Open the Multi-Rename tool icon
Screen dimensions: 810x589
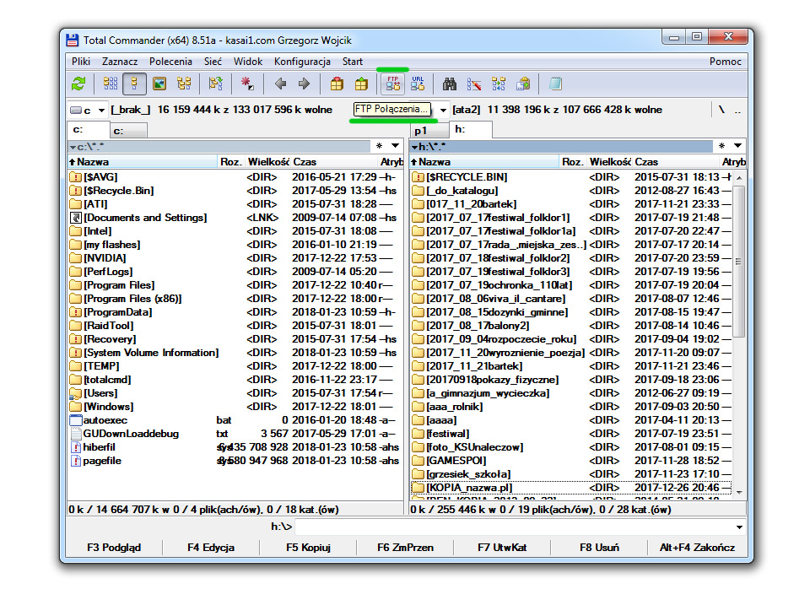coord(473,84)
